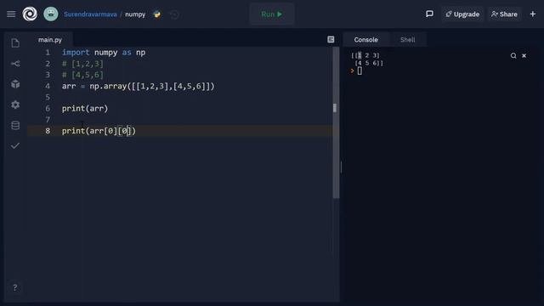Open the help question mark icon
Screen dimensions: 544x306
click(x=15, y=287)
